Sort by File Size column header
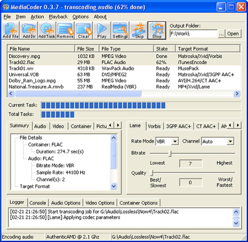 [x=87, y=49]
